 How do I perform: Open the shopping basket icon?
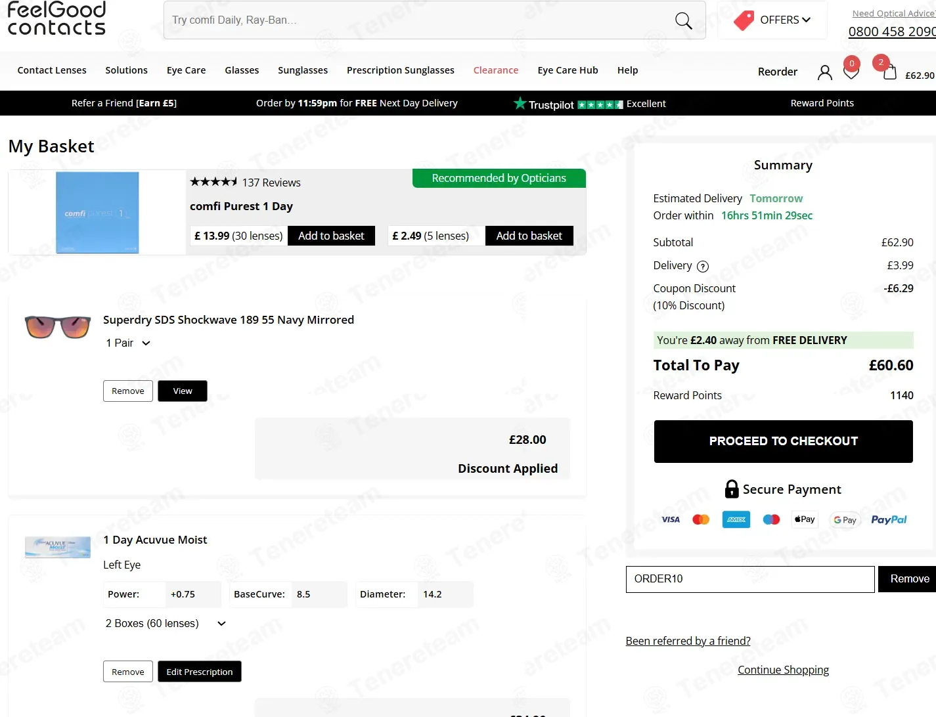[x=889, y=71]
